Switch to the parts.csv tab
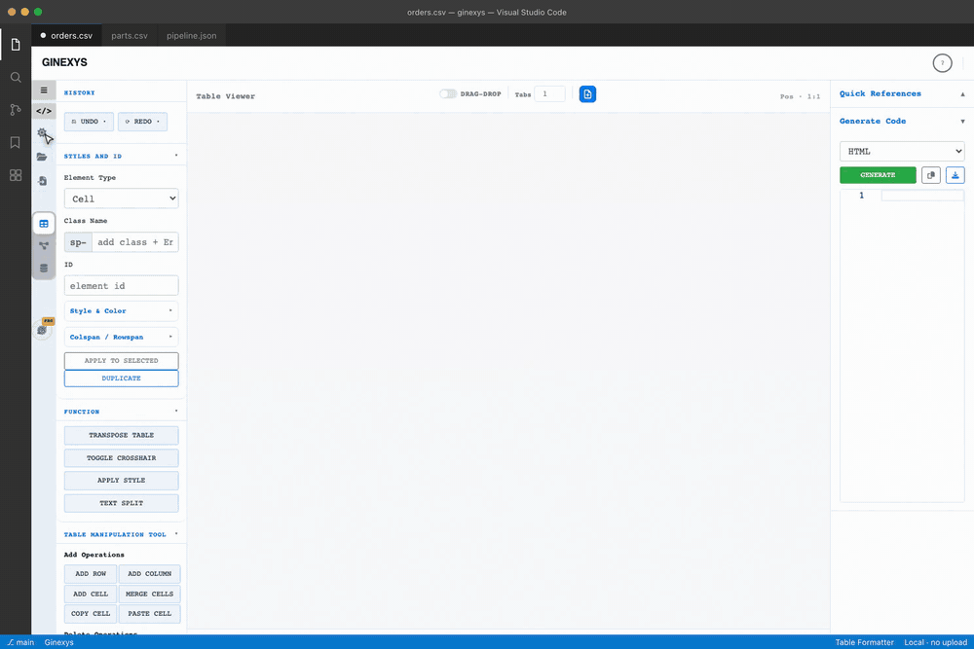 point(130,35)
